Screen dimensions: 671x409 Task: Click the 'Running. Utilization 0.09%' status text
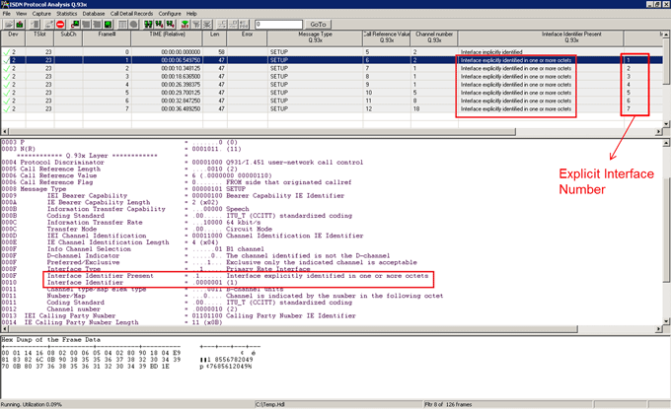tap(32, 404)
